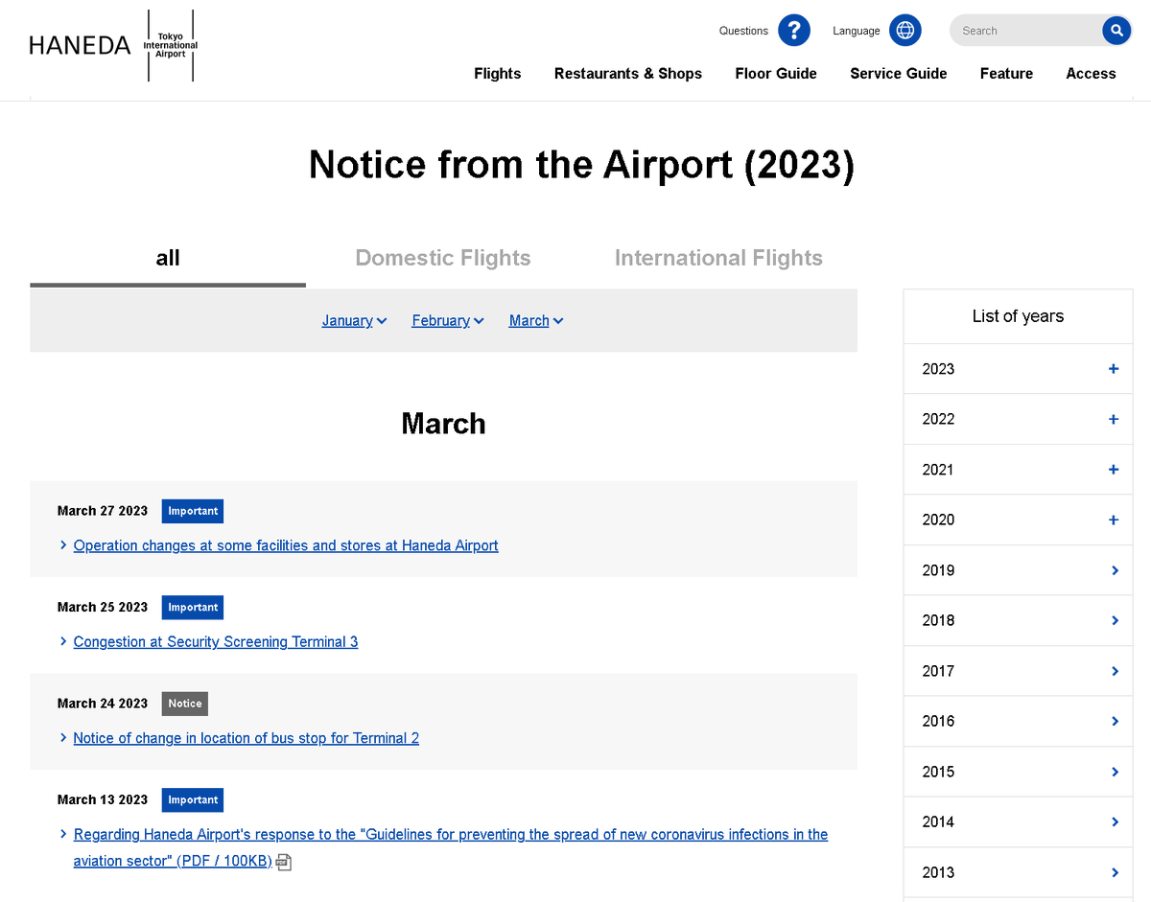Click the PDF icon beside coronavirus guidelines link
The width and height of the screenshot is (1151, 902).
(x=284, y=862)
